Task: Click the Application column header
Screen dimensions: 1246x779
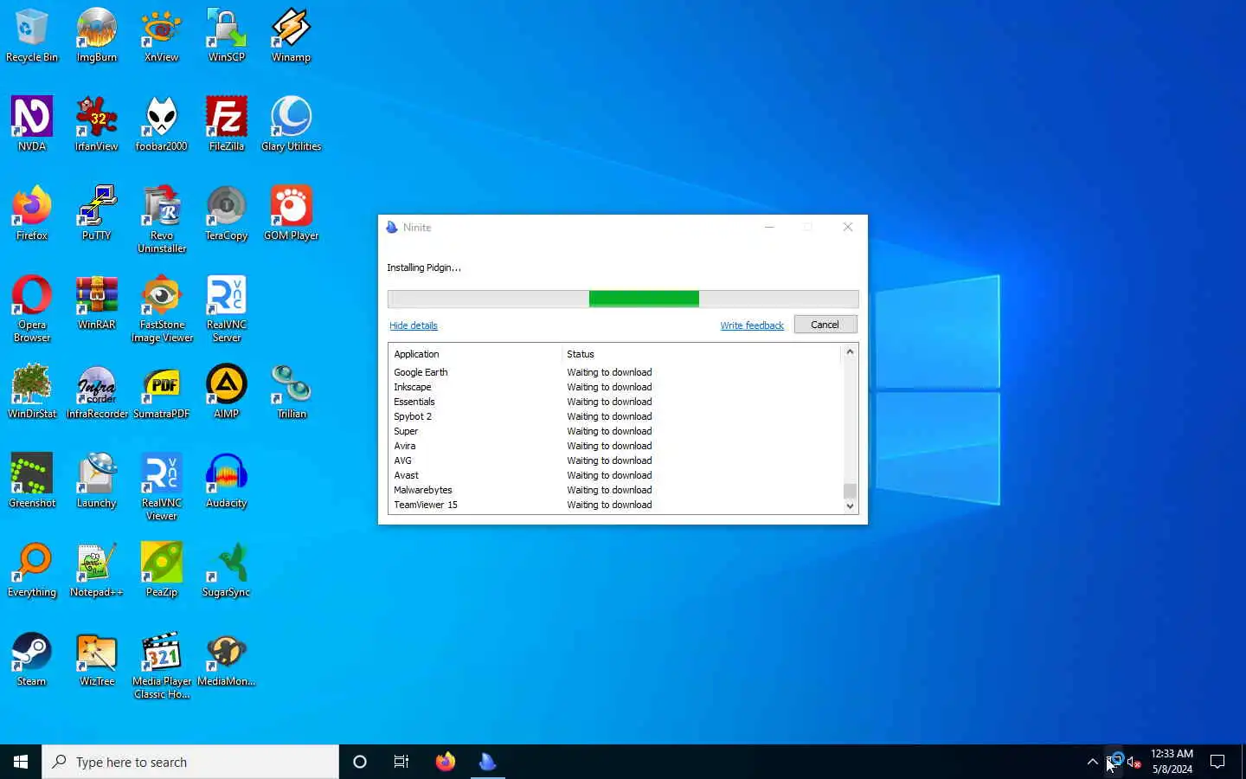Action: [x=474, y=354]
